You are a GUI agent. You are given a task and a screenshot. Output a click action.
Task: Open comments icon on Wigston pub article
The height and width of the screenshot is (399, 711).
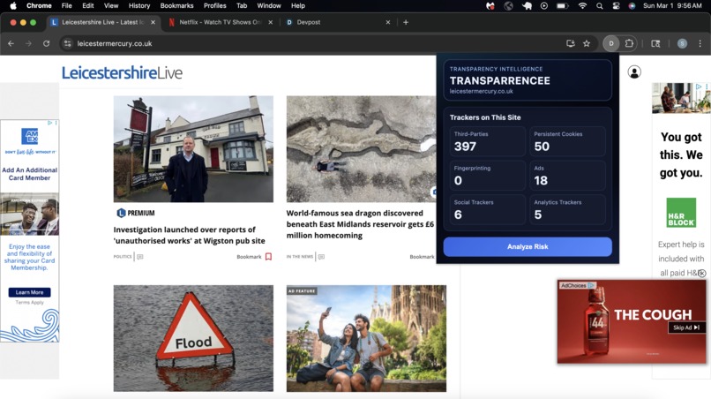pyautogui.click(x=140, y=257)
